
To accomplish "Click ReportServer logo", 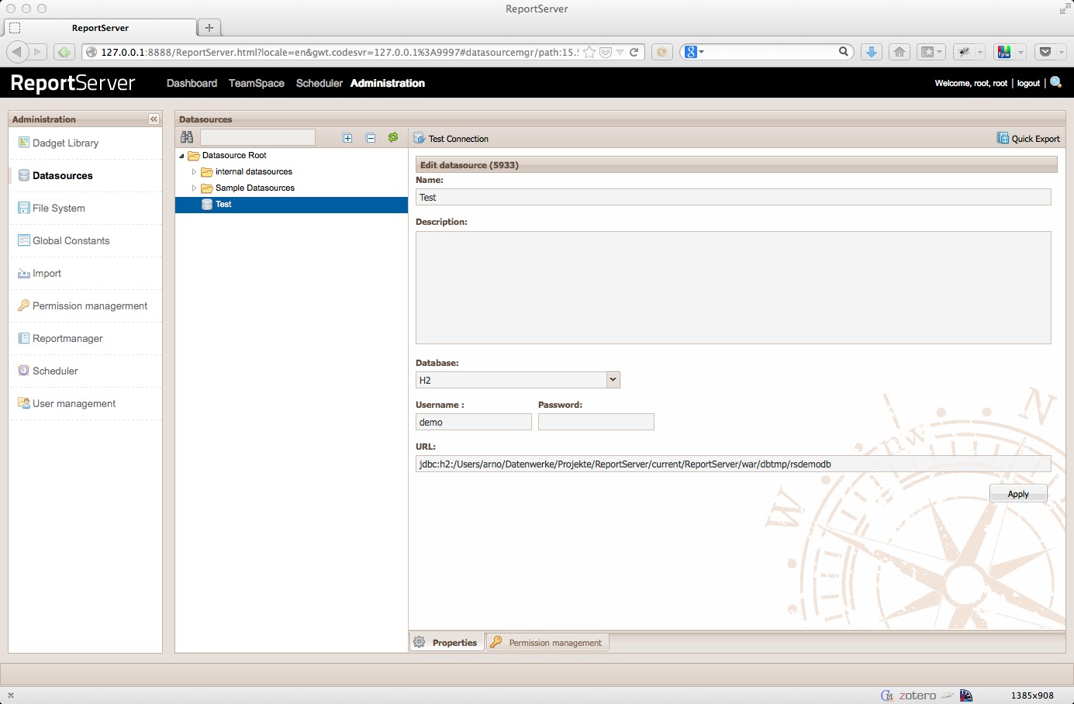I will pos(73,83).
